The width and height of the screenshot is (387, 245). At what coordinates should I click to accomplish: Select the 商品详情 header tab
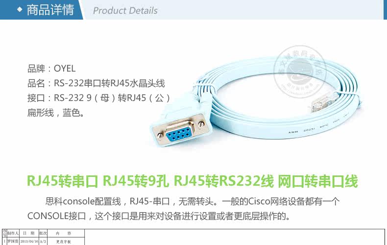[42, 10]
